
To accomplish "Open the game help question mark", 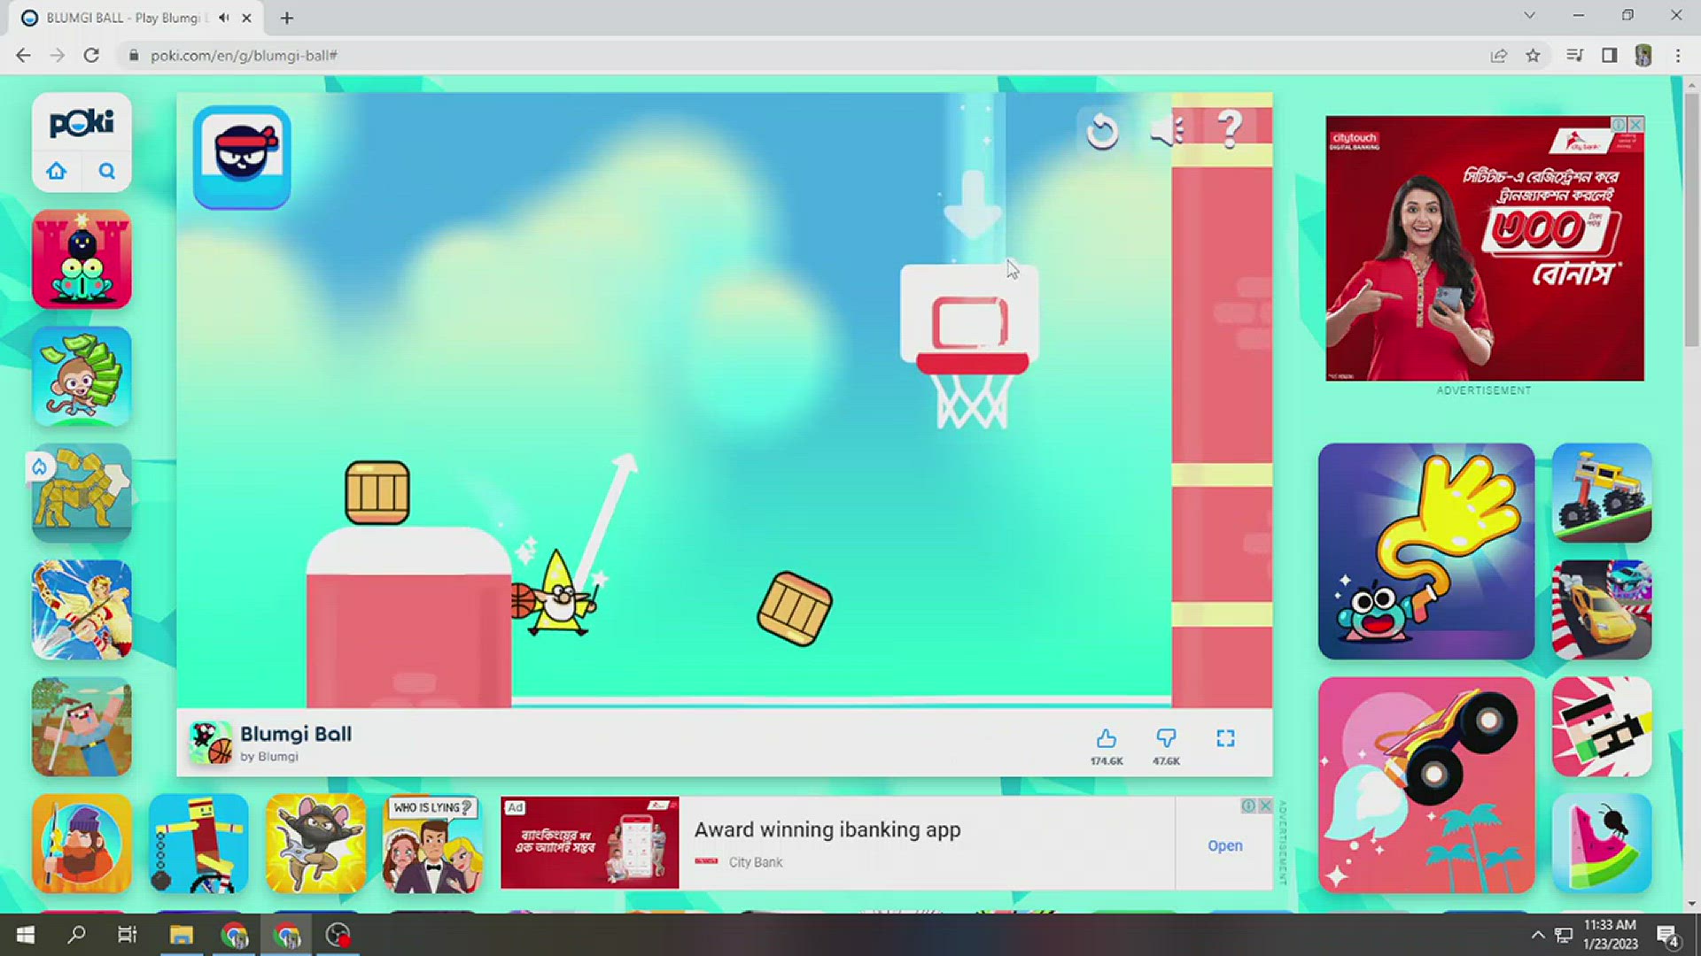I will [1230, 129].
